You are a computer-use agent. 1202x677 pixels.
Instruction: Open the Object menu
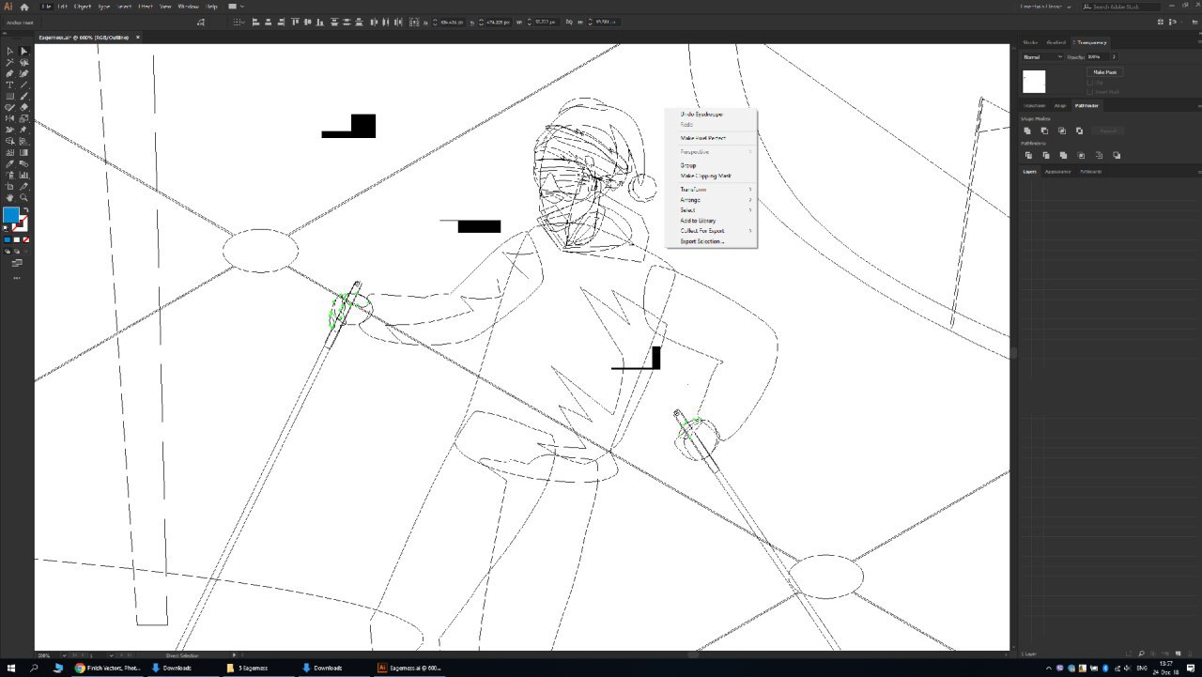point(84,7)
